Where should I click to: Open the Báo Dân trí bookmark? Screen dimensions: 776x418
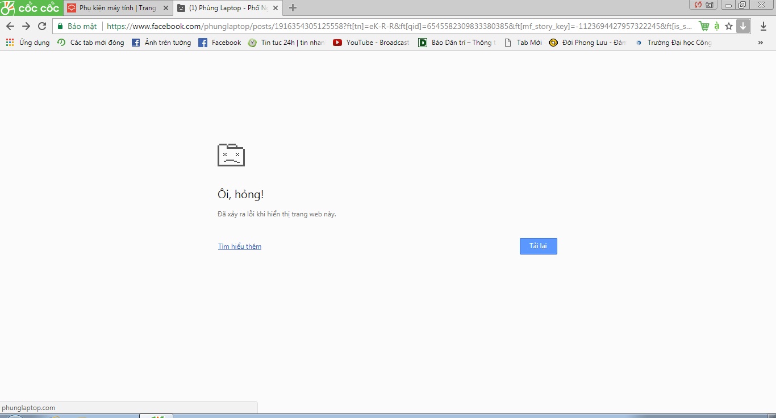pyautogui.click(x=457, y=43)
